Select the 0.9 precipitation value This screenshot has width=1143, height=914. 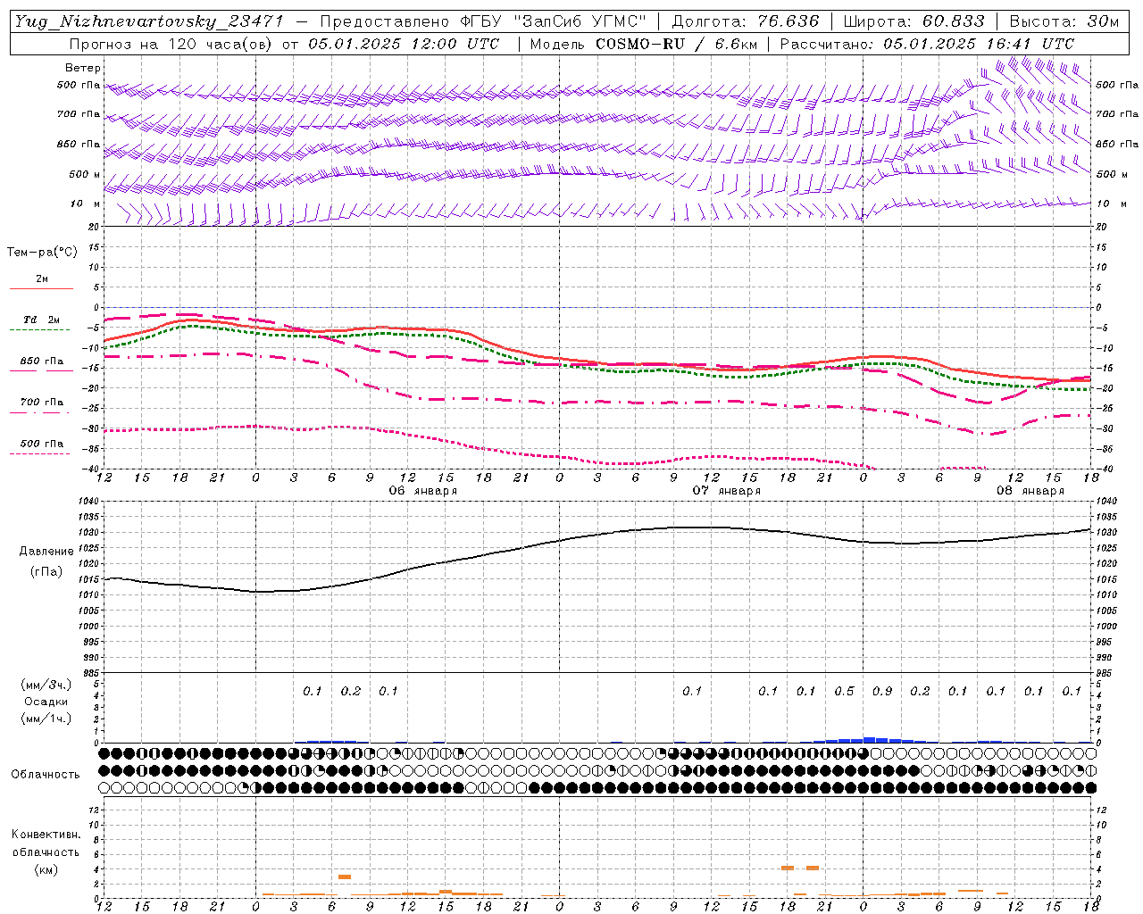pyautogui.click(x=881, y=691)
